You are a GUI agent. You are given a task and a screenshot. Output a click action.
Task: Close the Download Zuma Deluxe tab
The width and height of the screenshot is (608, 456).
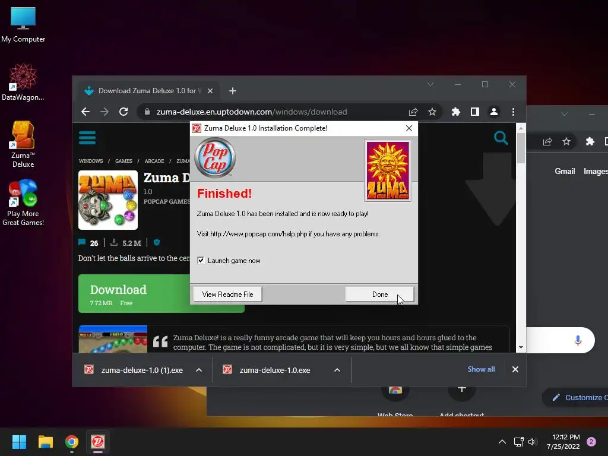point(210,91)
